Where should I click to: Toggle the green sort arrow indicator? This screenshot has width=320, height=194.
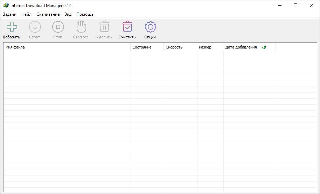coord(264,47)
